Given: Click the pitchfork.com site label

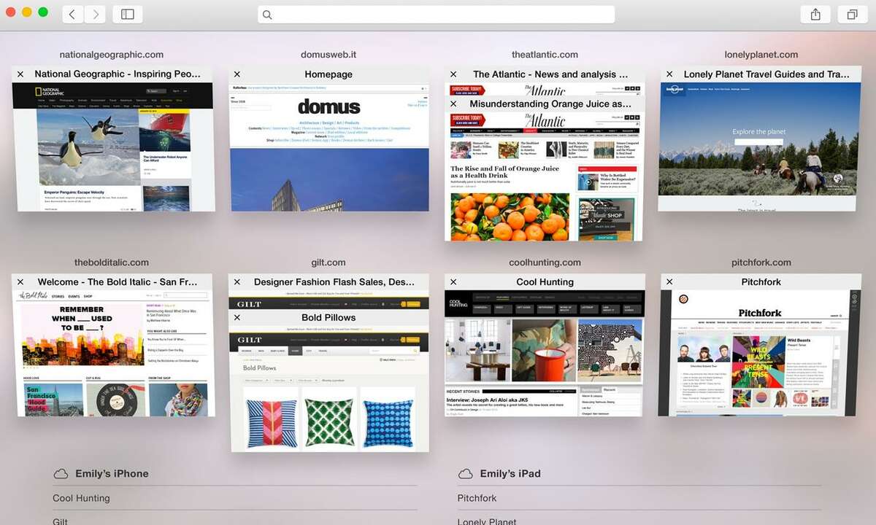Looking at the screenshot, I should [761, 262].
